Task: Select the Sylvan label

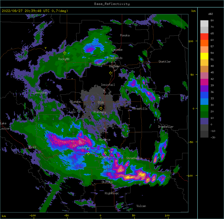Action: [x=101, y=64]
